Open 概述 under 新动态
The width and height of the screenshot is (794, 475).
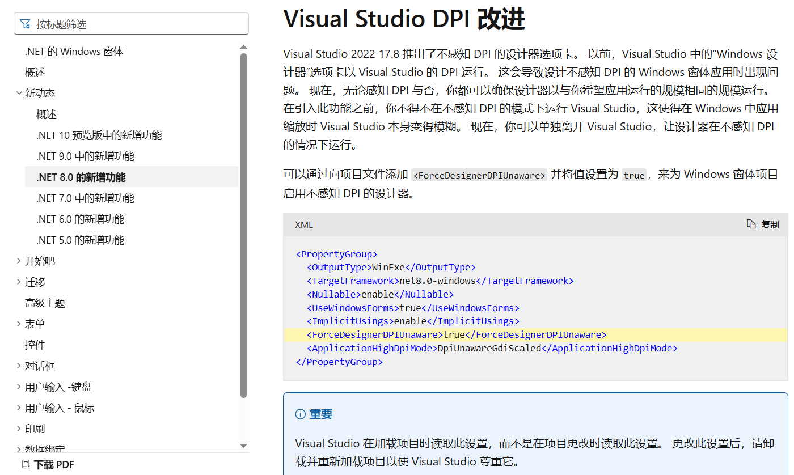[x=47, y=114]
